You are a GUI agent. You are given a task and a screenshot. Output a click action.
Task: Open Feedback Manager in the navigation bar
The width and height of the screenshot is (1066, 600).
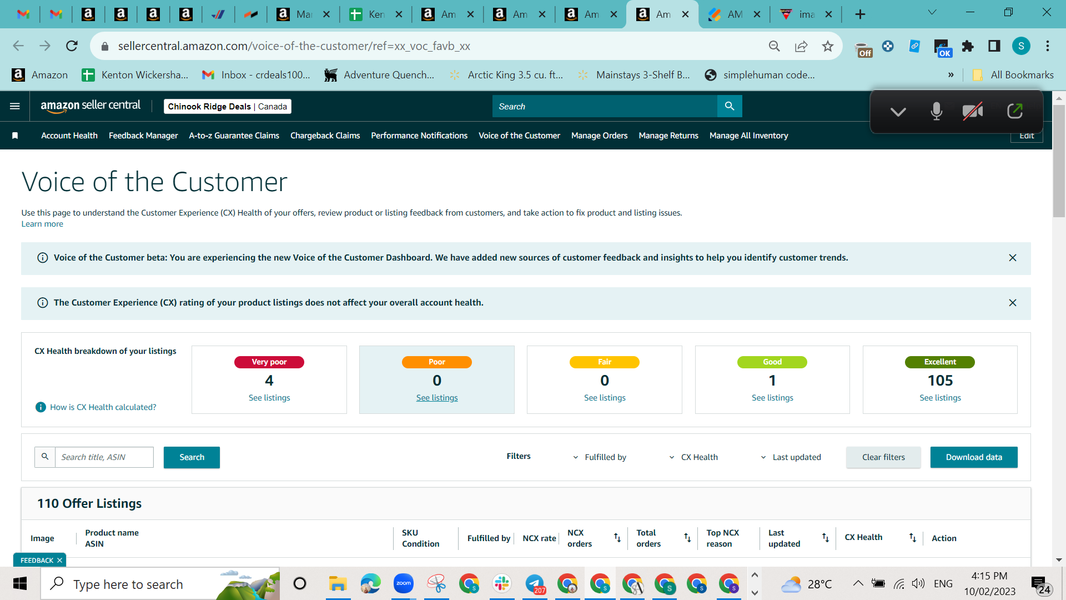(143, 136)
